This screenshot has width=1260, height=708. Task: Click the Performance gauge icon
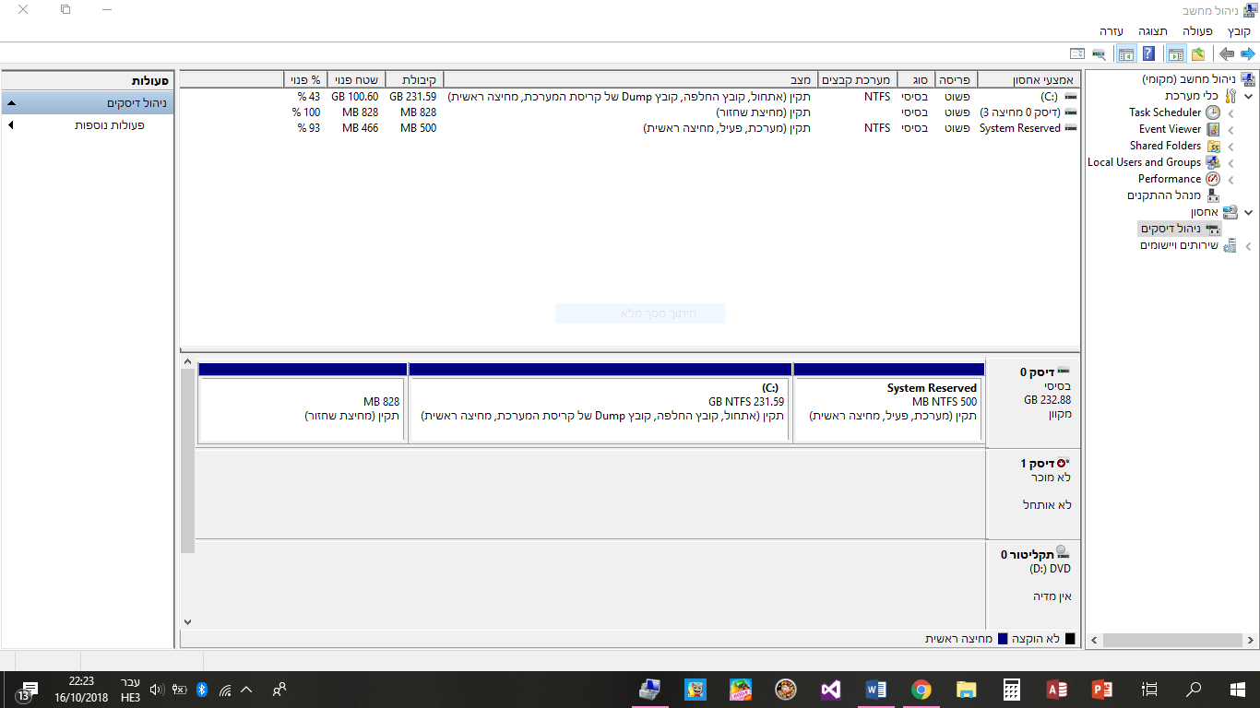point(1213,179)
